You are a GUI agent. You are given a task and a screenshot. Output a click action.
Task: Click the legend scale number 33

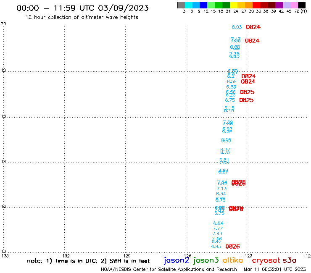pyautogui.click(x=258, y=11)
